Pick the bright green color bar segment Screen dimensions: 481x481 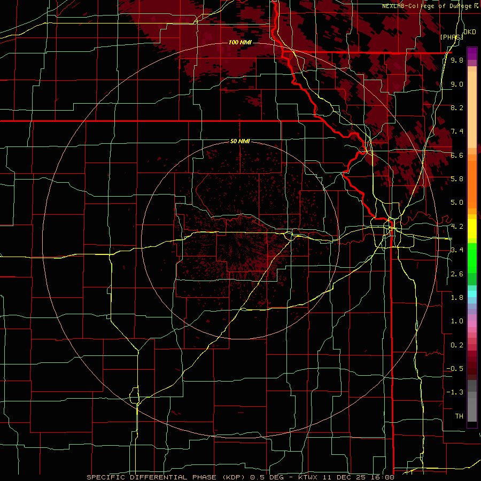pos(472,258)
